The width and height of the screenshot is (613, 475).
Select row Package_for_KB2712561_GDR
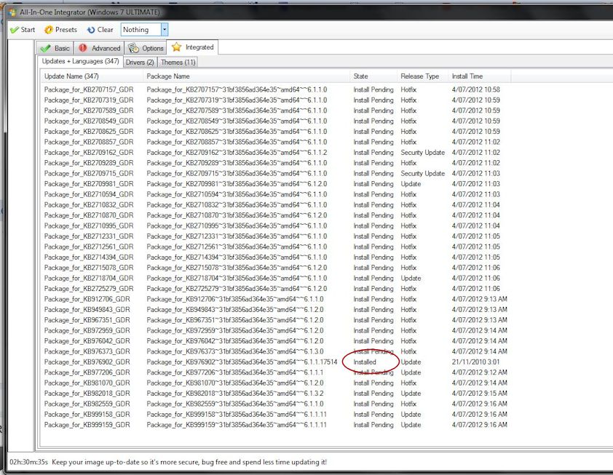(276, 247)
